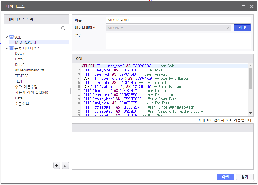Click the 공통 데이터소스 database icon
258x185 pixels.
[x=11, y=48]
